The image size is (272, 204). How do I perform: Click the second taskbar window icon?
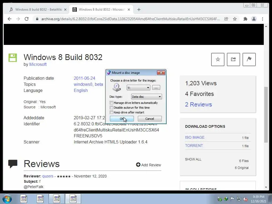point(40,199)
